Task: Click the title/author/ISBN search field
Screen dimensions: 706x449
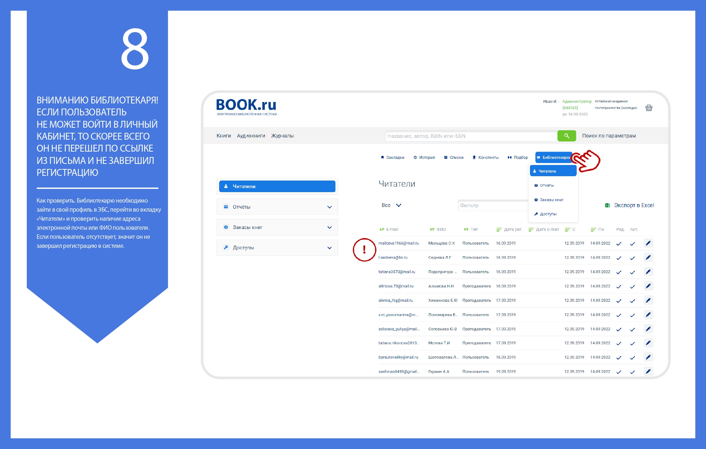Action: (x=471, y=136)
